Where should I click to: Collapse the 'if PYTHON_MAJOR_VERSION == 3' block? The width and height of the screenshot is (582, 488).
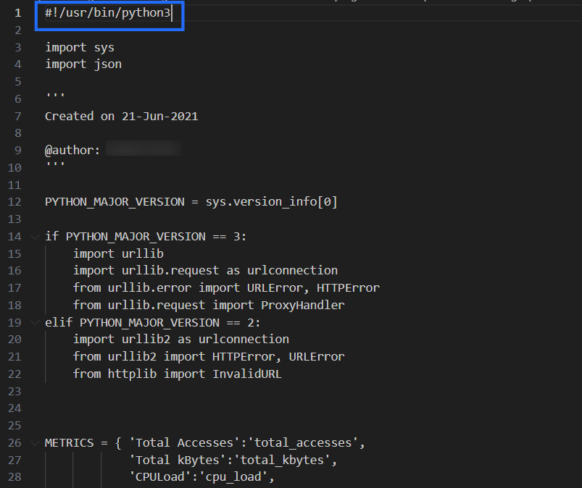34,236
